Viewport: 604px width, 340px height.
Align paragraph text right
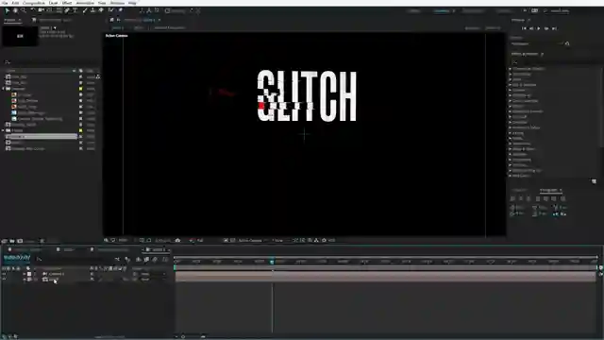[x=528, y=198]
